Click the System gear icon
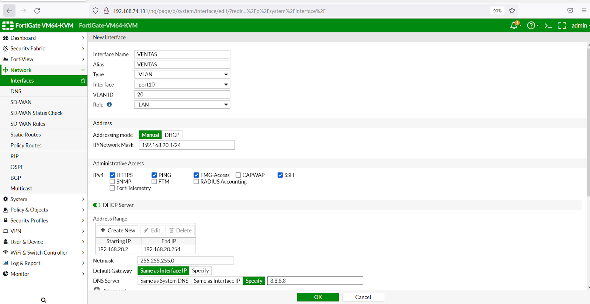Viewport: 590px width, 304px height. click(6, 199)
